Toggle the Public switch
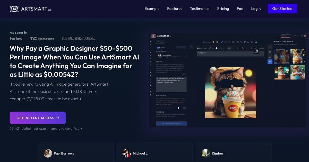The image size is (309, 162). click(x=158, y=48)
